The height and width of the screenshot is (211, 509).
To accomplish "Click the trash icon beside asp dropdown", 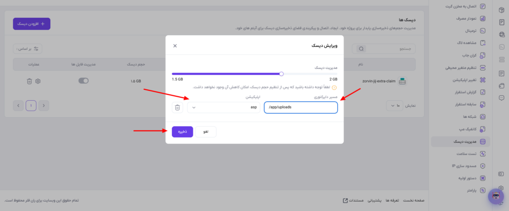I will [x=177, y=108].
